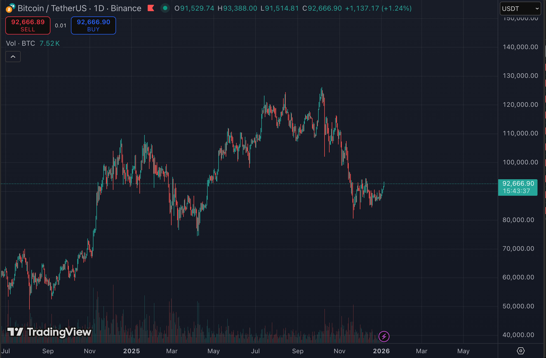Select the Vol · BTC indicator label
Viewport: 546px width, 358px height.
(20, 43)
